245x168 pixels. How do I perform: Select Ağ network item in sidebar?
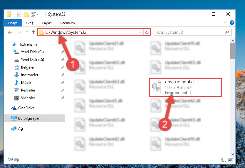17,128
